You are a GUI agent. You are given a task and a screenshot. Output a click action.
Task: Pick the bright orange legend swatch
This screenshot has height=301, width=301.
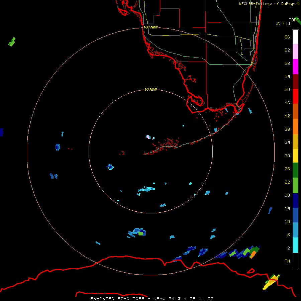pos(295,126)
